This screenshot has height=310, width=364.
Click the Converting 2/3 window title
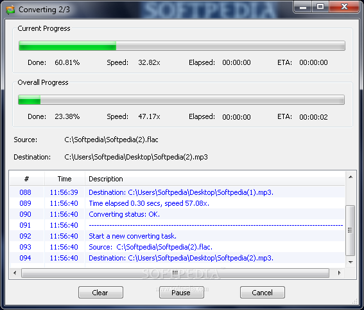(x=44, y=10)
